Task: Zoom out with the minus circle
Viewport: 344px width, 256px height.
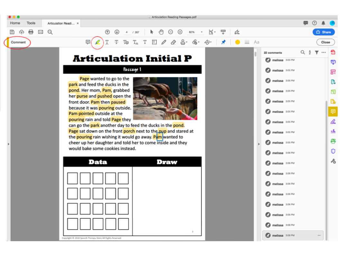Action: (171, 32)
